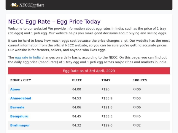Click the "NECC Egg Rate – Egg Price Today" heading
This screenshot has height=133, width=178.
click(54, 22)
